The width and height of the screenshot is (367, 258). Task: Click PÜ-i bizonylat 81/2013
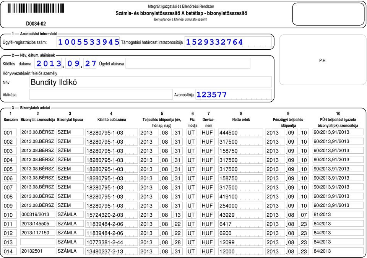[x=338, y=214]
